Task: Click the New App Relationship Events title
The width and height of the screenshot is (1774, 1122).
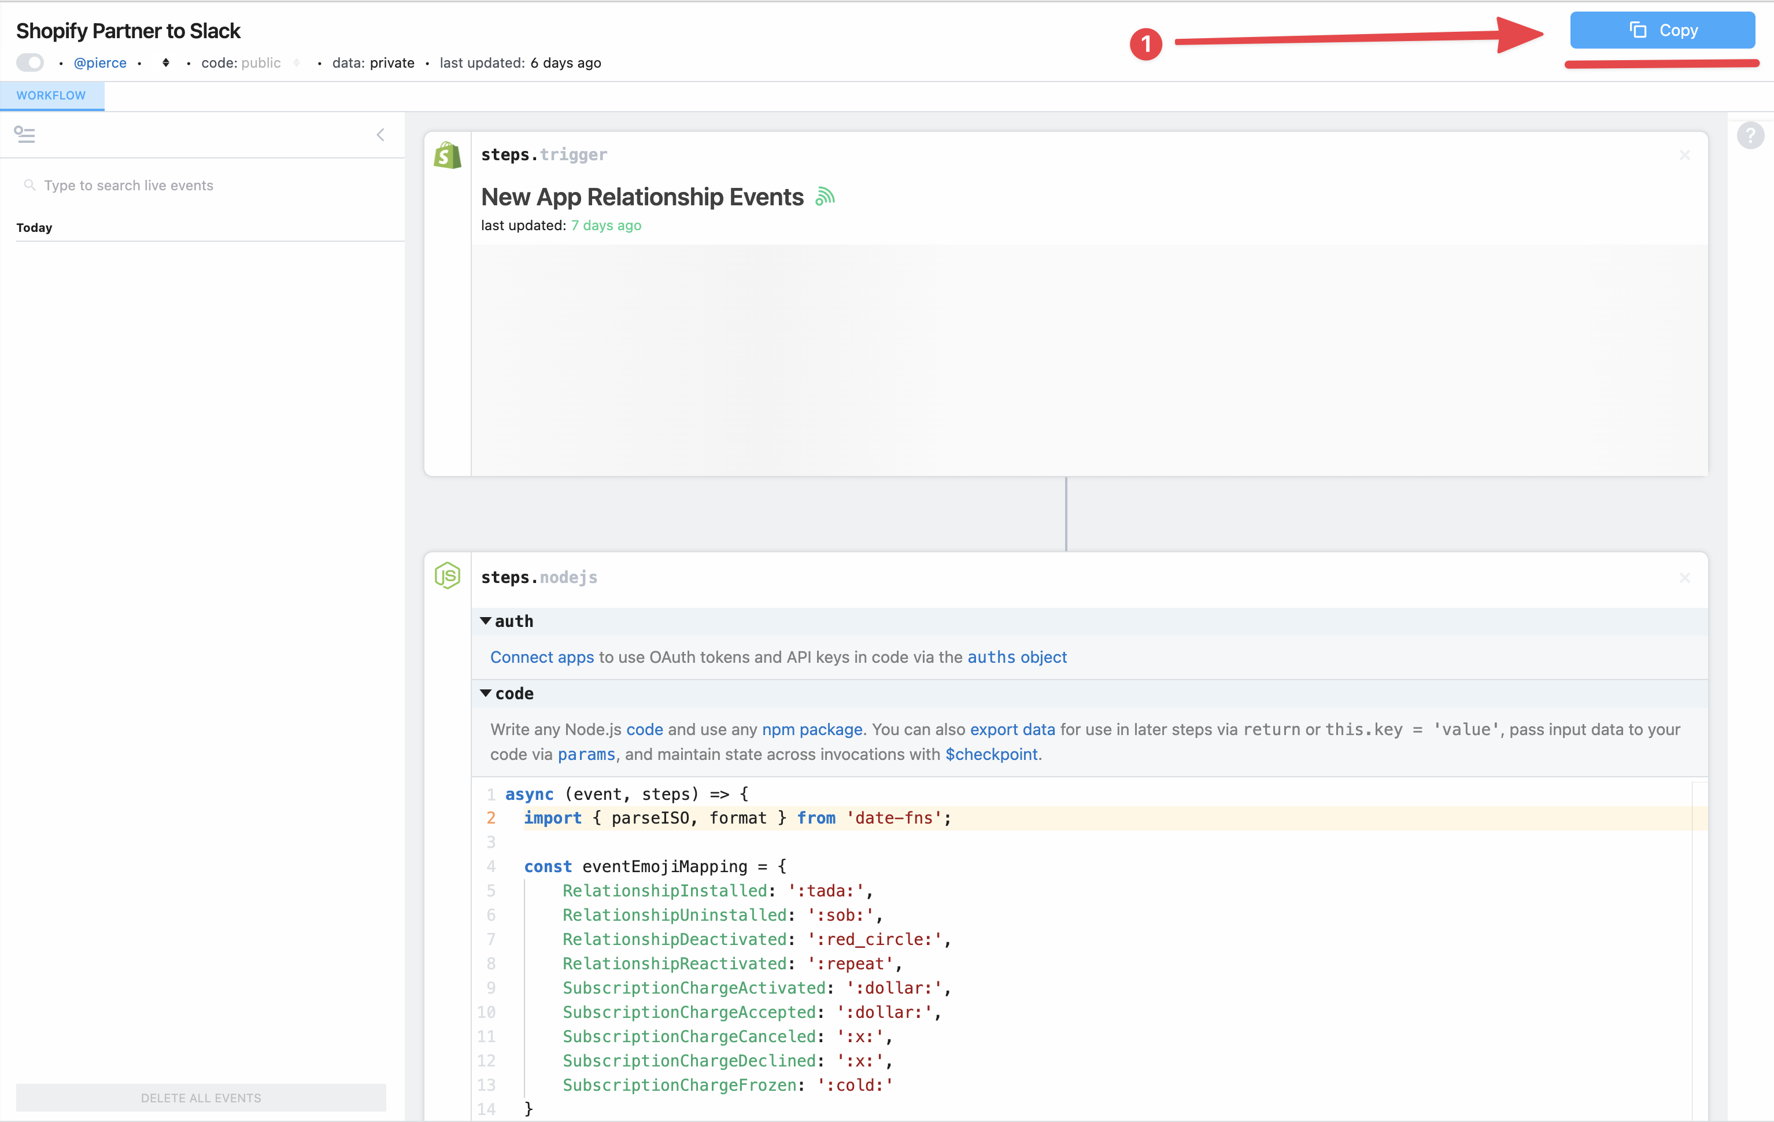Action: (642, 197)
